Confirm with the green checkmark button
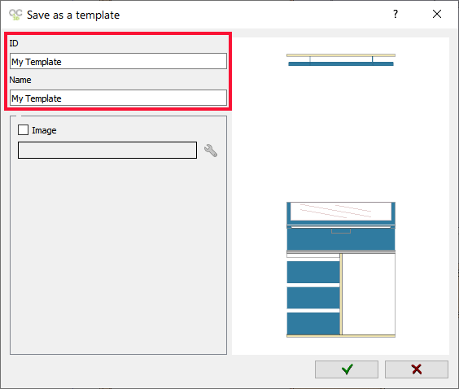The width and height of the screenshot is (459, 389). [347, 369]
